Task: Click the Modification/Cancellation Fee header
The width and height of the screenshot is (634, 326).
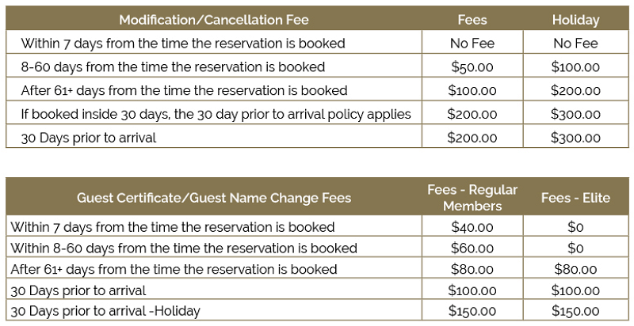Action: tap(214, 20)
